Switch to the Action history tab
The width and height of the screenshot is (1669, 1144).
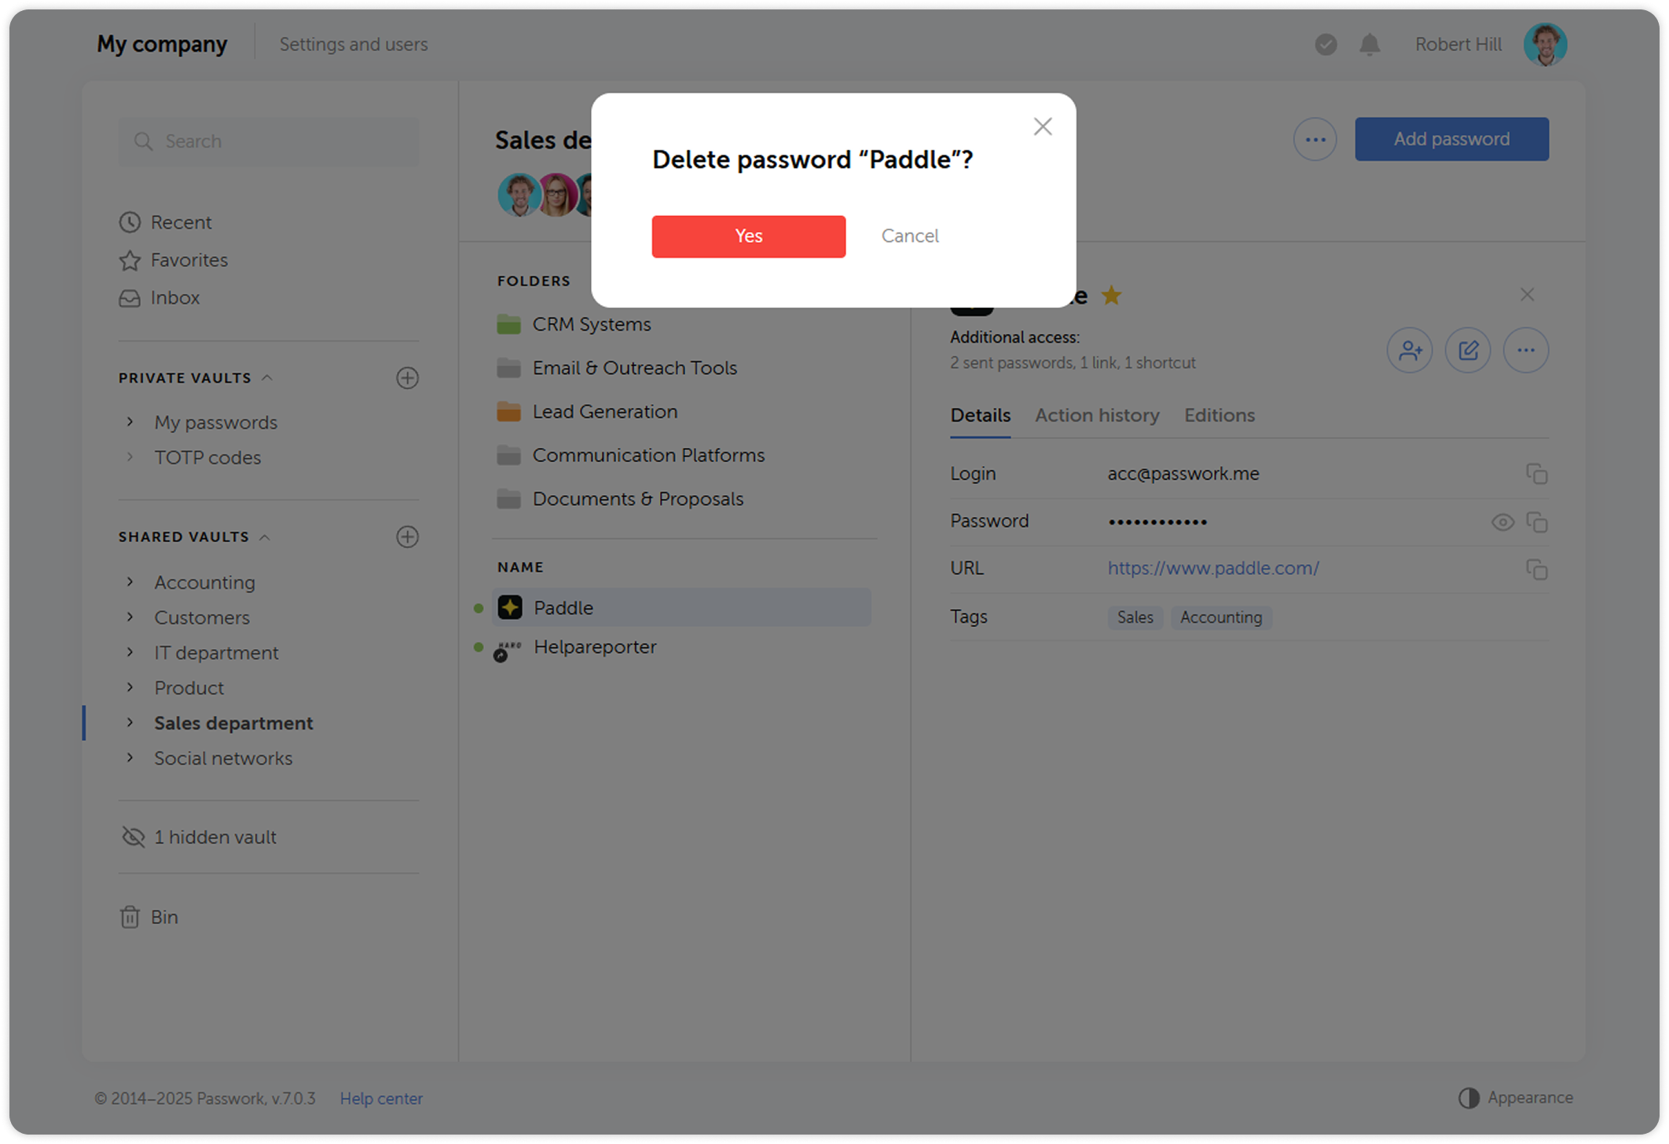click(1097, 415)
